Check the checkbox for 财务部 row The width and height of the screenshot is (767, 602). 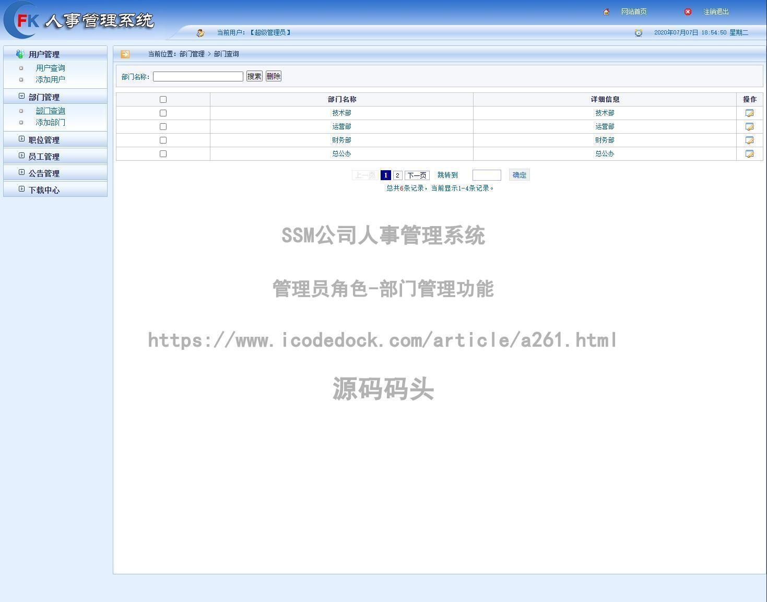pos(163,140)
